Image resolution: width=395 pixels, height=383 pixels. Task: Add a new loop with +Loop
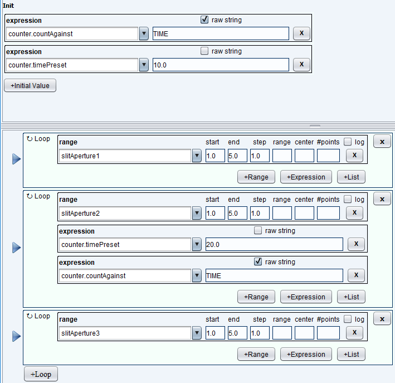41,374
